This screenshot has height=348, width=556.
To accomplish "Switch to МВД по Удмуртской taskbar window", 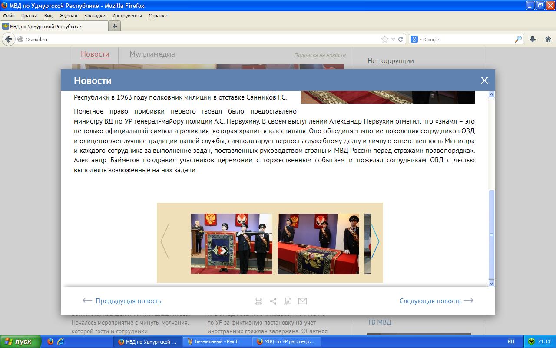I will click(x=147, y=341).
